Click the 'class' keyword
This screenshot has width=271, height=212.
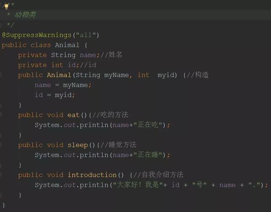41,45
